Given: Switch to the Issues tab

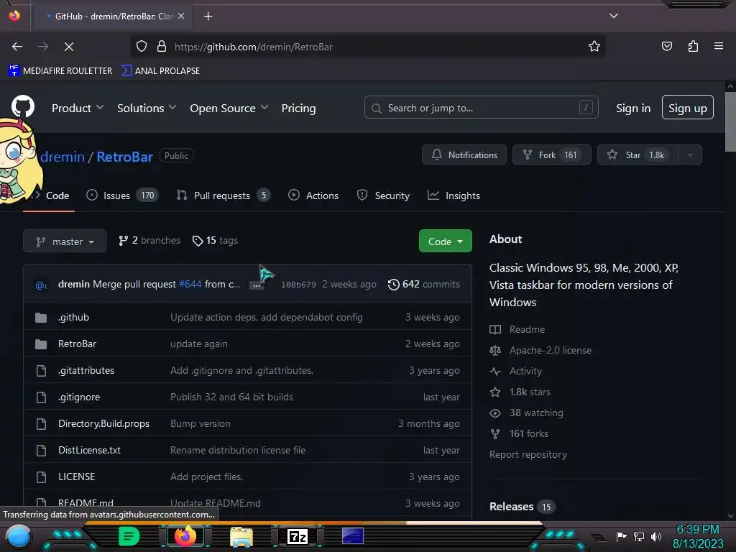Looking at the screenshot, I should pos(122,195).
